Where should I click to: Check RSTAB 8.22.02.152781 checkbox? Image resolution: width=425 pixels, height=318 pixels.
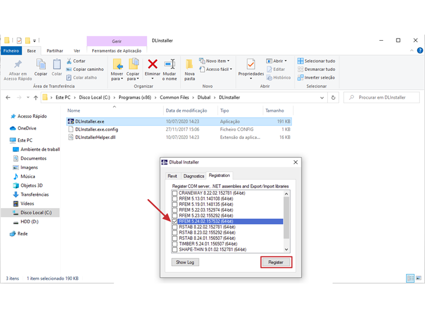(x=175, y=227)
